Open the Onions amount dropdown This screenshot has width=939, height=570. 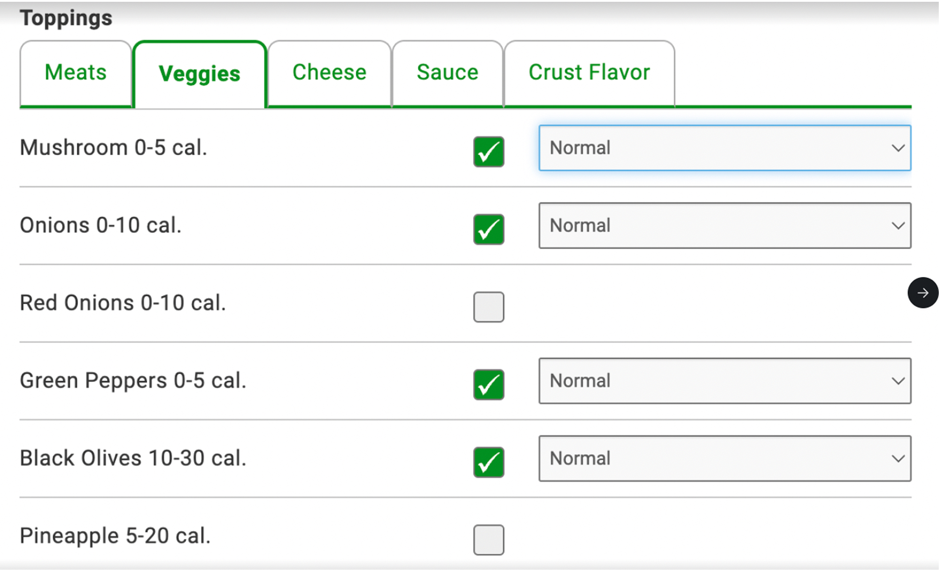[724, 226]
